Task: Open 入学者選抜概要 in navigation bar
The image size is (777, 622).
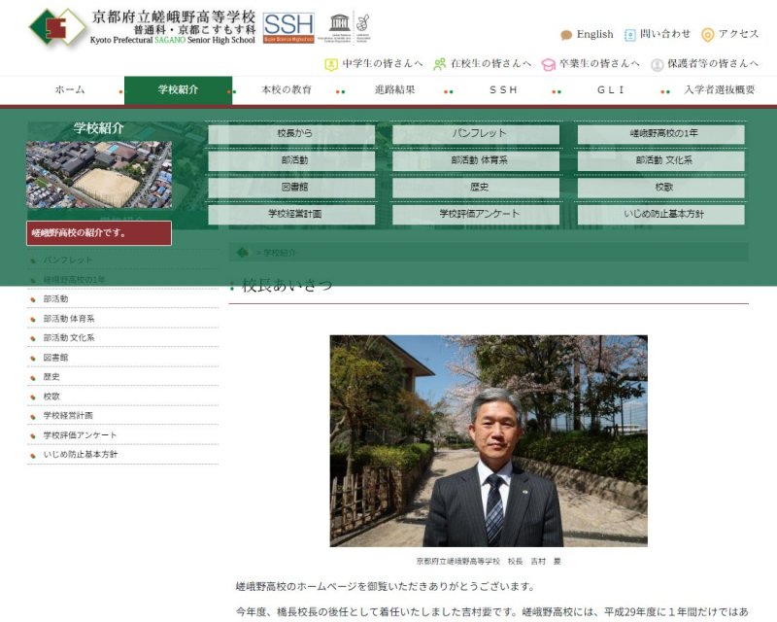Action: coord(718,89)
